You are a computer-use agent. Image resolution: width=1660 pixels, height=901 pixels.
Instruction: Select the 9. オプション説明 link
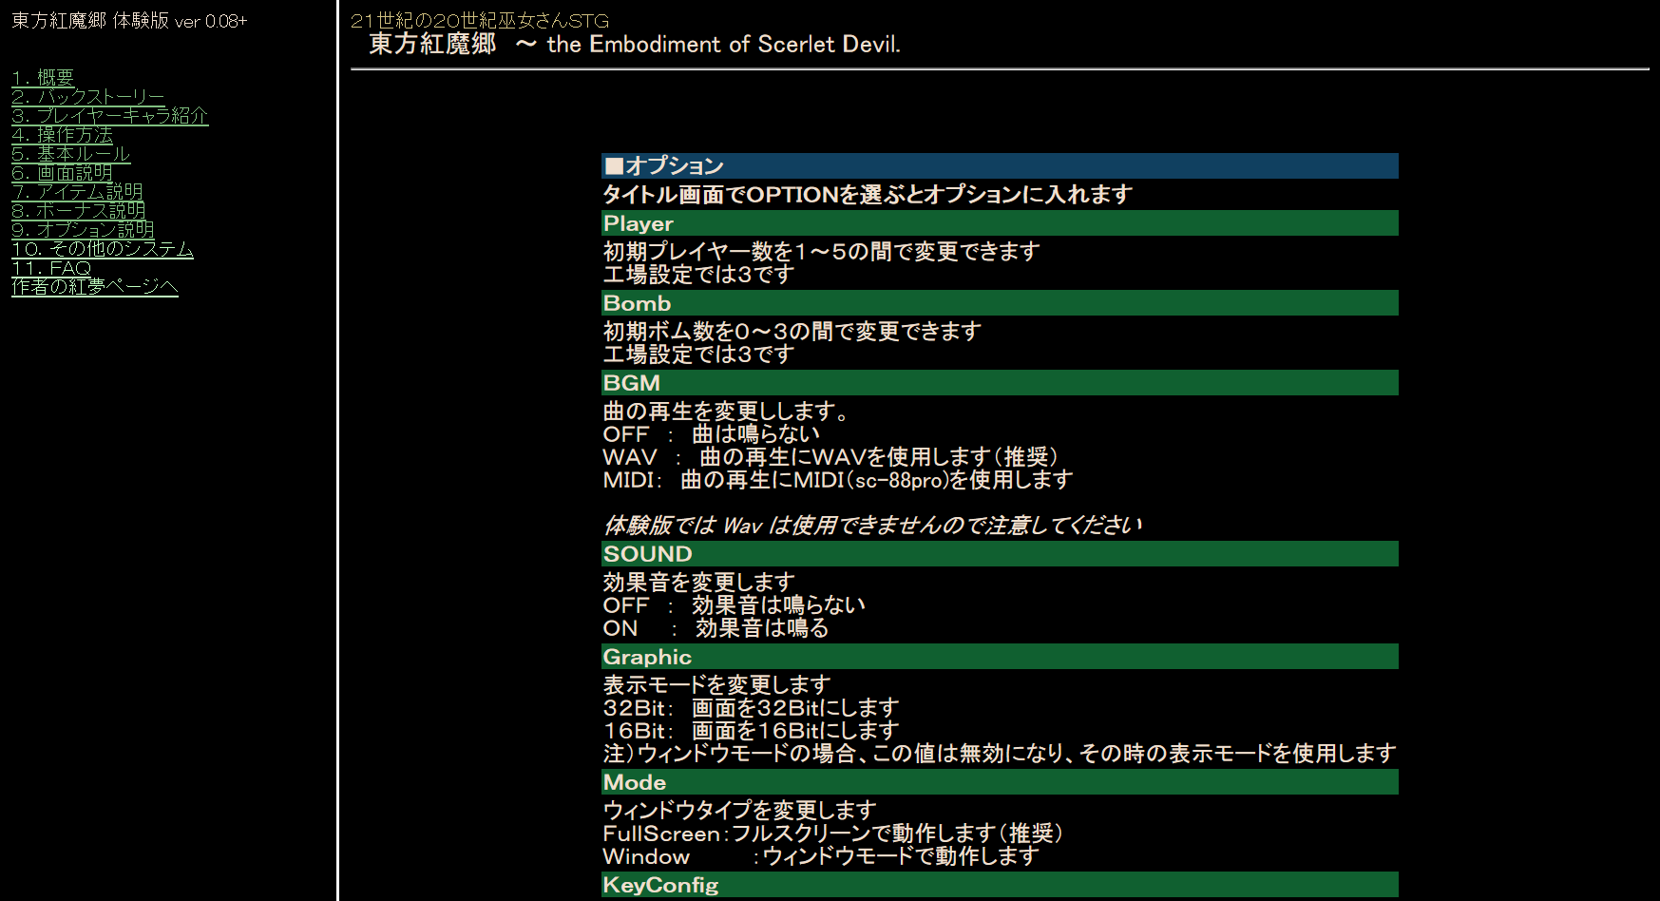pyautogui.click(x=83, y=229)
